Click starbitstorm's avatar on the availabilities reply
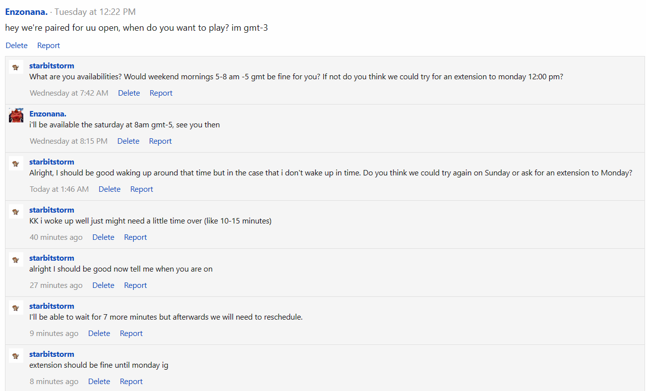Viewport: 646px width, 391px height. (16, 67)
